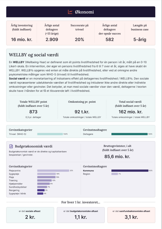
Task: Click the chart icon beside Økonomi heading
Action: click(70, 12)
